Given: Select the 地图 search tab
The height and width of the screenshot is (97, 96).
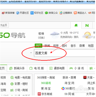Looking at the screenshot, I should (x=91, y=46).
